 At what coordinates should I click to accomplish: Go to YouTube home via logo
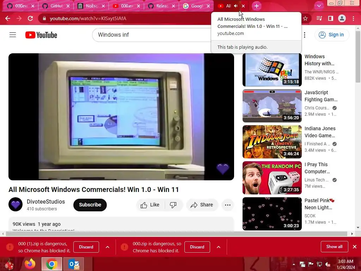(x=41, y=35)
